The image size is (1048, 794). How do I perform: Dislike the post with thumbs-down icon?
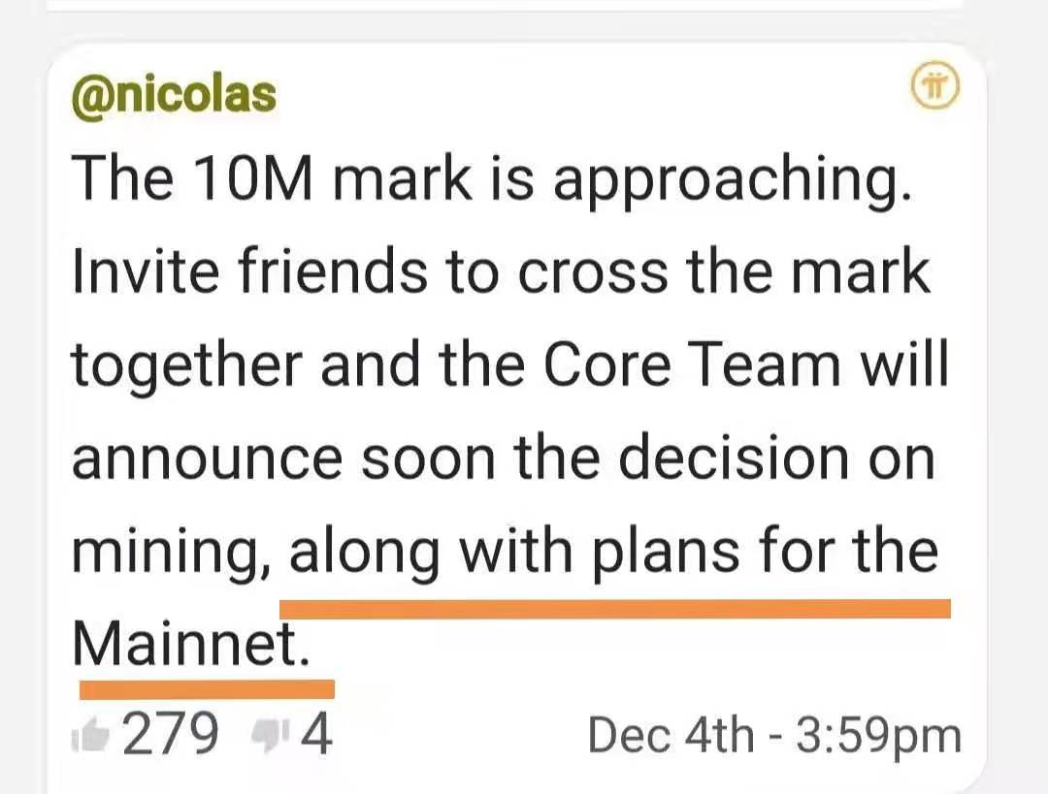click(x=272, y=735)
